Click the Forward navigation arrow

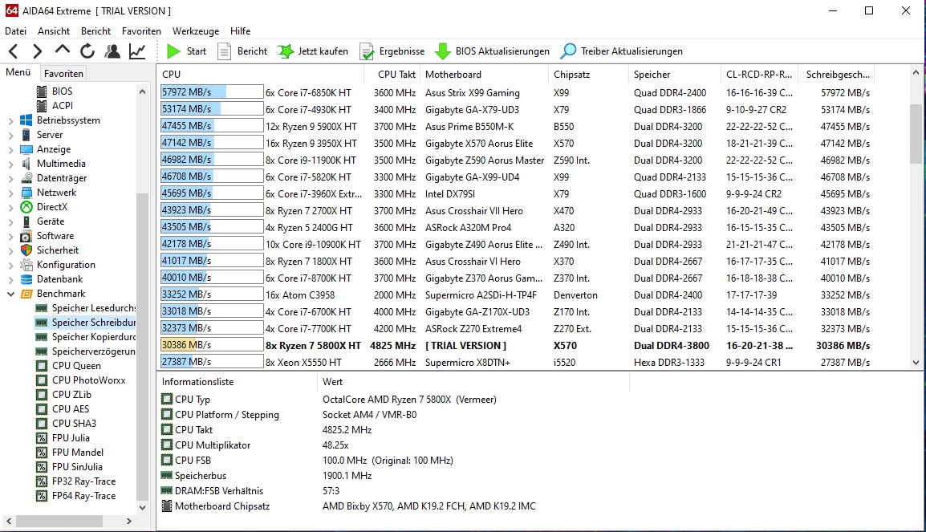point(37,51)
